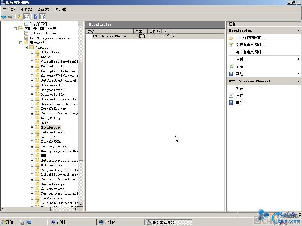
Task: Click the blue Help toolbar icon
Action: pyautogui.click(x=36, y=16)
